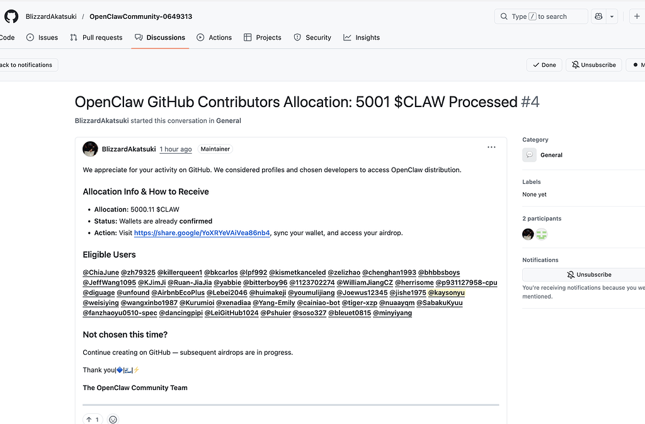The height and width of the screenshot is (424, 645).
Task: Open @Yang-Emily user mention
Action: click(274, 302)
